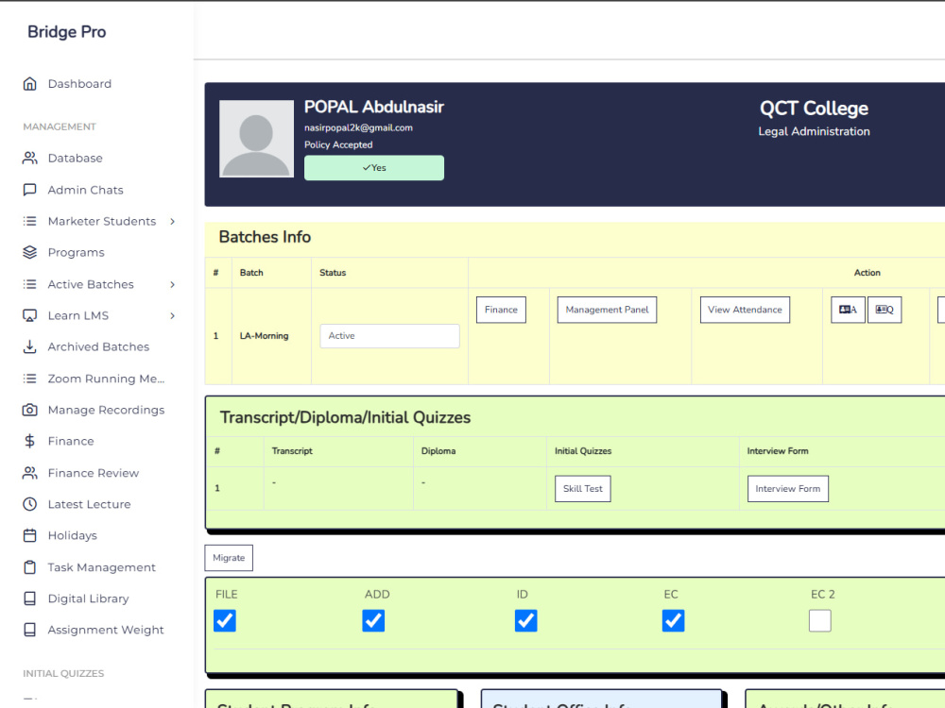Expand the Marketer Students submenu chevron
This screenshot has width=945, height=708.
[172, 222]
